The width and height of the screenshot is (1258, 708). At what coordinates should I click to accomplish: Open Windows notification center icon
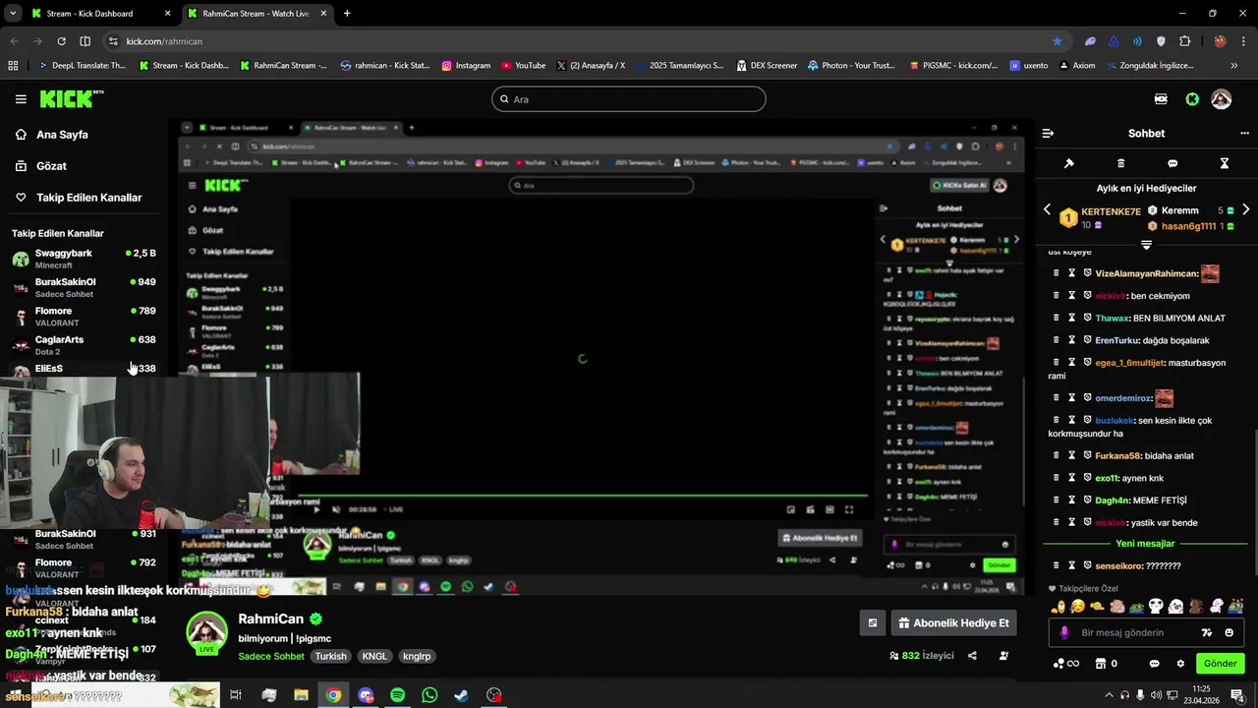pos(1237,695)
